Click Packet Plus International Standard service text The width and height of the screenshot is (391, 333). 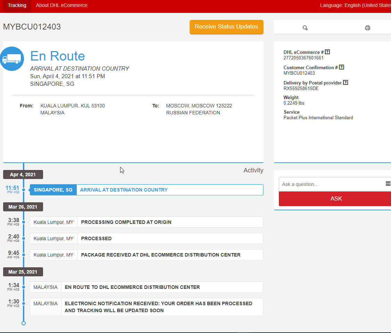318,117
